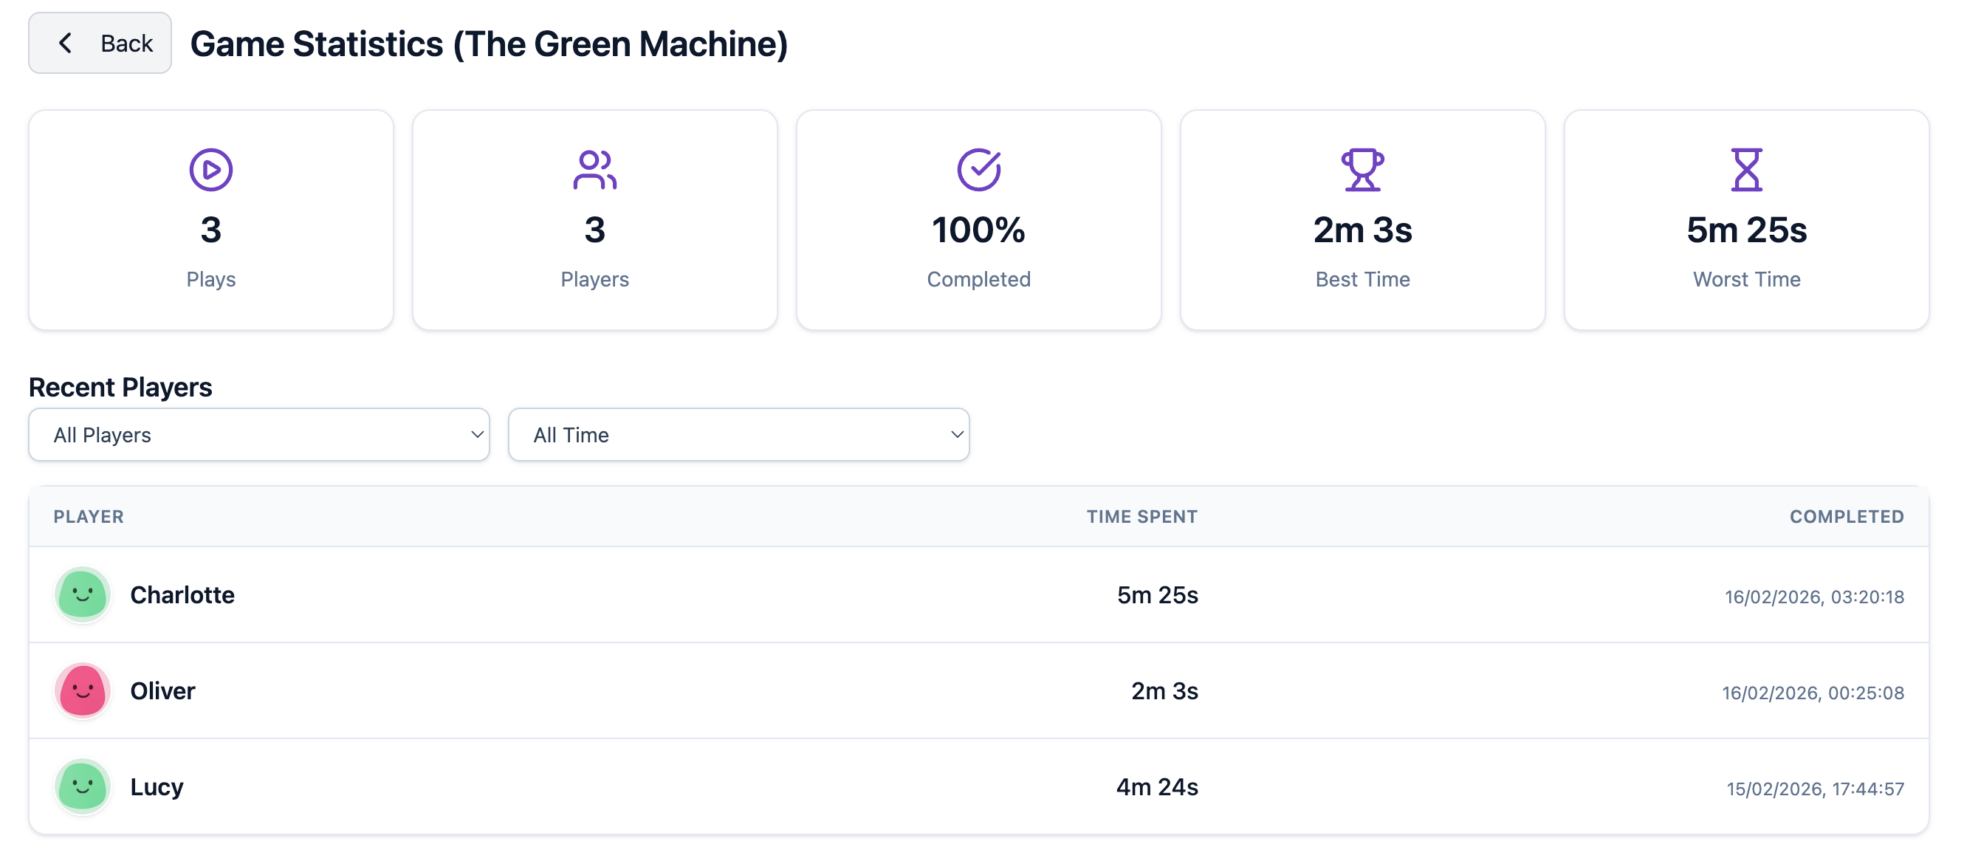Click the Game Statistics heading

click(490, 44)
